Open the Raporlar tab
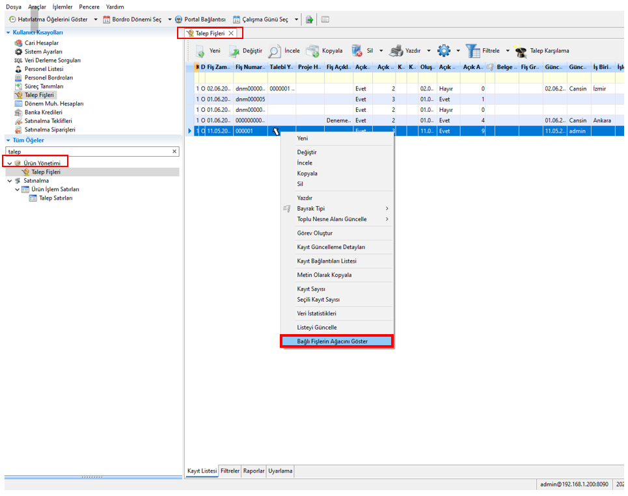Viewport: 628px width, 496px height. point(254,471)
